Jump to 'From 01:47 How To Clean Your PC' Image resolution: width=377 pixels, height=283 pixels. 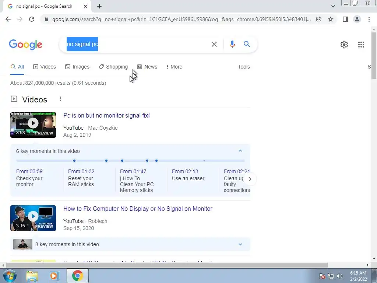coord(137,181)
